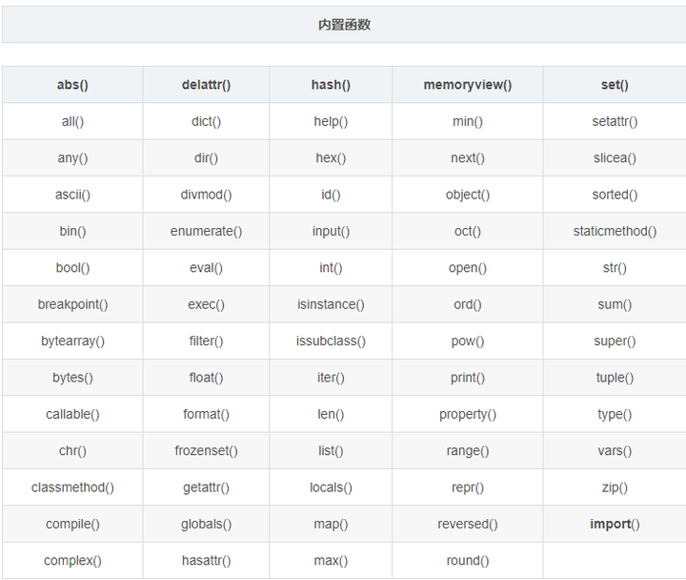Image resolution: width=686 pixels, height=580 pixels.
Task: Open the set() function entry
Action: [615, 85]
